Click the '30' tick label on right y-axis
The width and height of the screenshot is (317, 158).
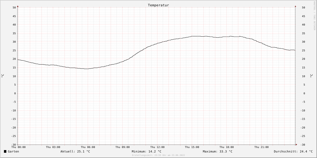coord(303,42)
